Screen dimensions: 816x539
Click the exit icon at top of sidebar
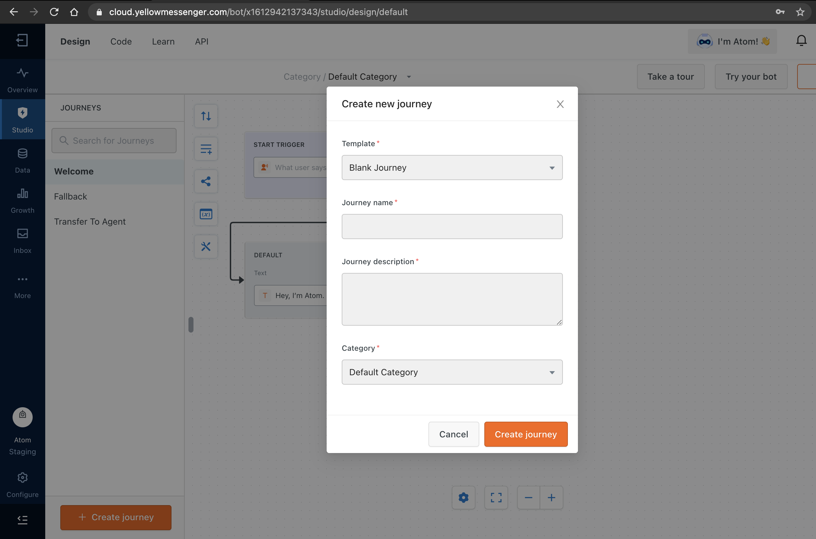click(x=22, y=40)
